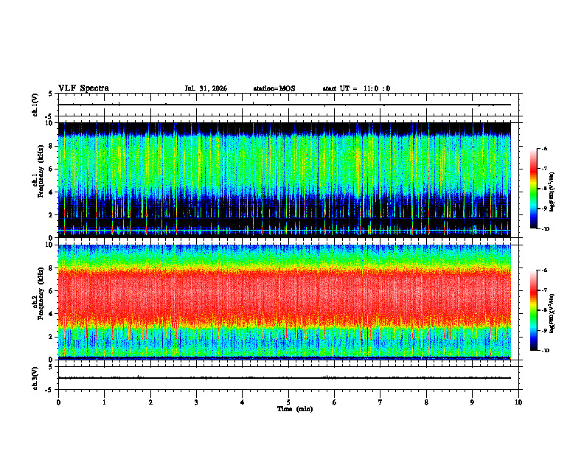Select the Jul 31, 2026 date label

(x=206, y=88)
